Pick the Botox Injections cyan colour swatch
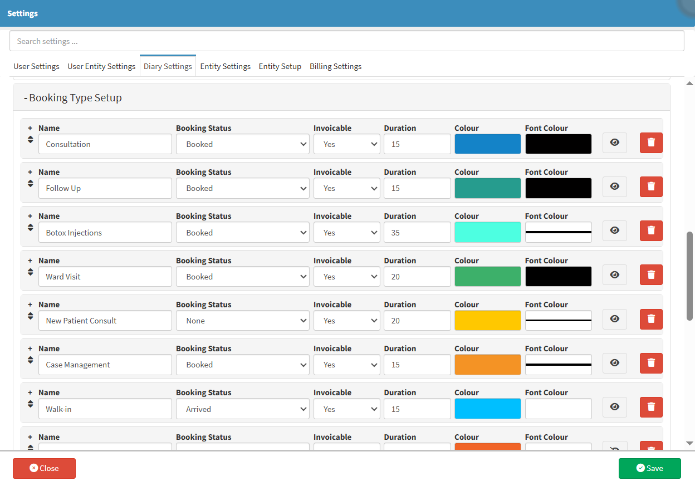This screenshot has height=486, width=695. [487, 233]
